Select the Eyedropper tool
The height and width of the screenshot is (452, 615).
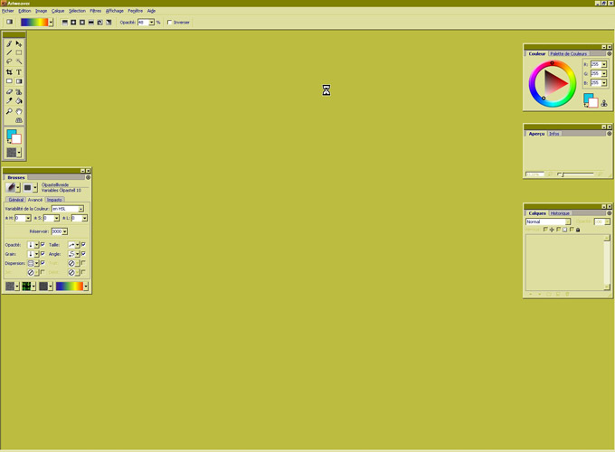pyautogui.click(x=9, y=102)
